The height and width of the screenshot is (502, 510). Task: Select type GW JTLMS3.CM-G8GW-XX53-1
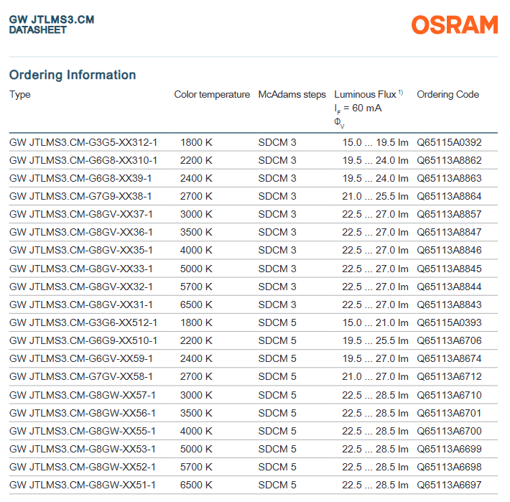point(83,449)
